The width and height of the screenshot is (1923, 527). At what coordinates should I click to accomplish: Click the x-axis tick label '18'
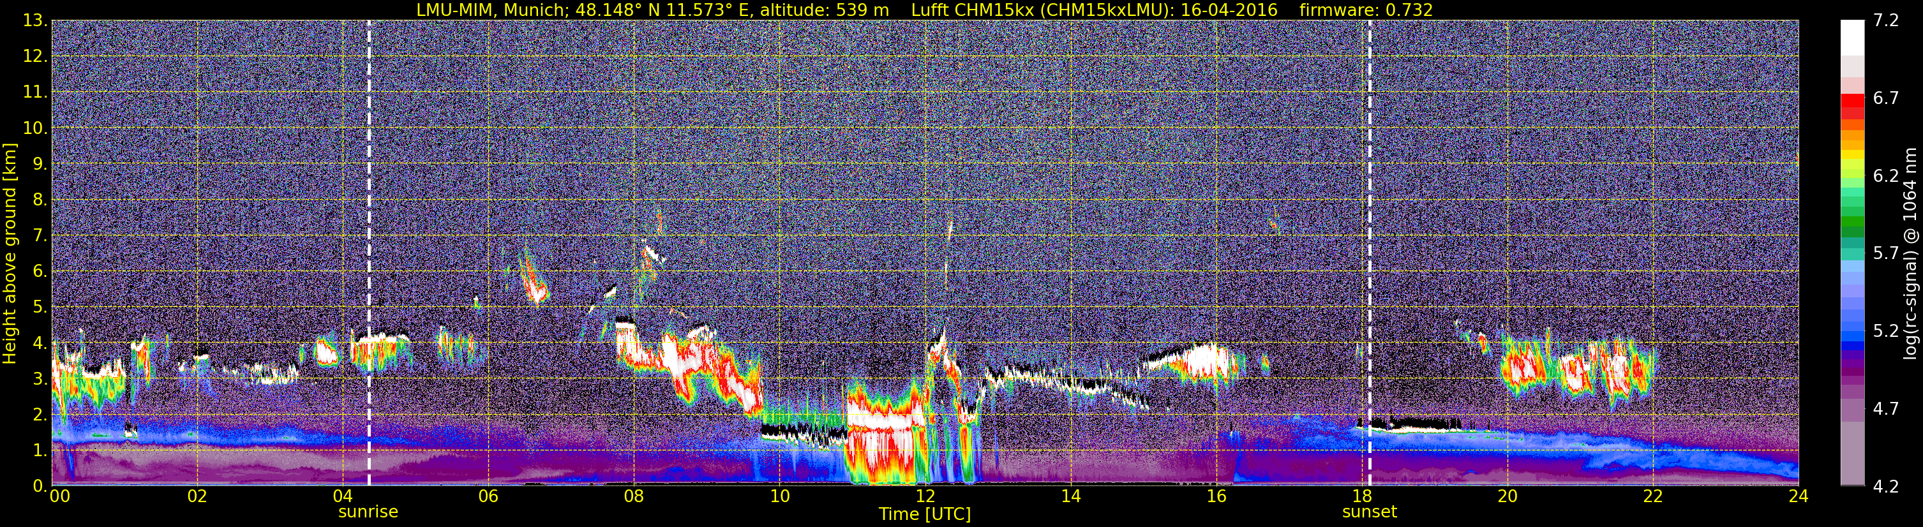point(1361,496)
